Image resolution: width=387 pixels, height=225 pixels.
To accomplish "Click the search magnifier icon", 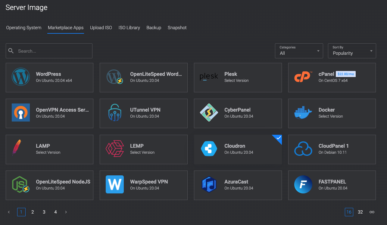I will 11,51.
